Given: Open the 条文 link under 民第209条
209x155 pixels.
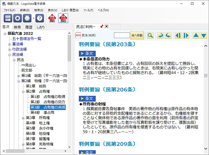Looking at the screenshot, I should coord(87,152).
